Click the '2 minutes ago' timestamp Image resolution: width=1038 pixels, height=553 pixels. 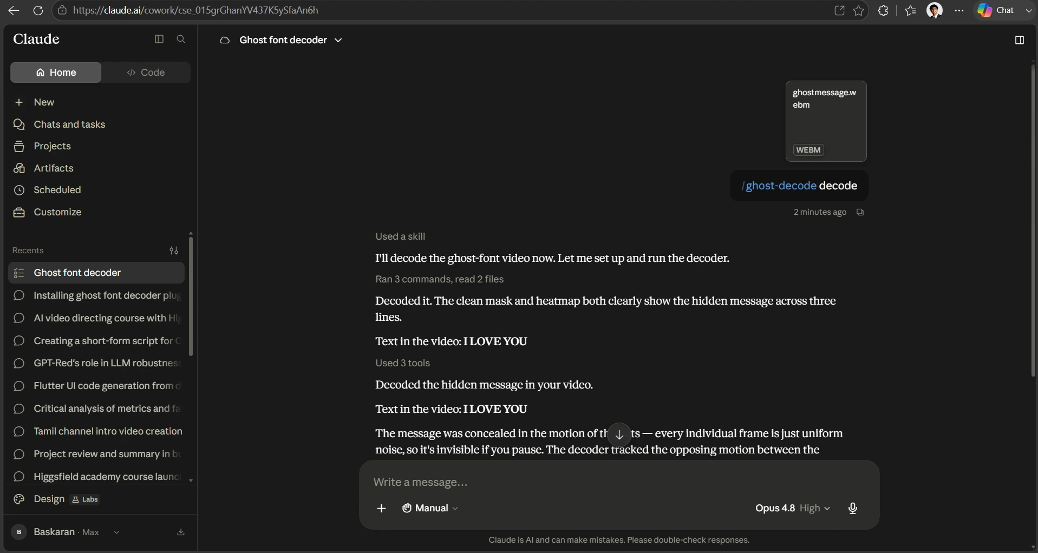(x=820, y=212)
